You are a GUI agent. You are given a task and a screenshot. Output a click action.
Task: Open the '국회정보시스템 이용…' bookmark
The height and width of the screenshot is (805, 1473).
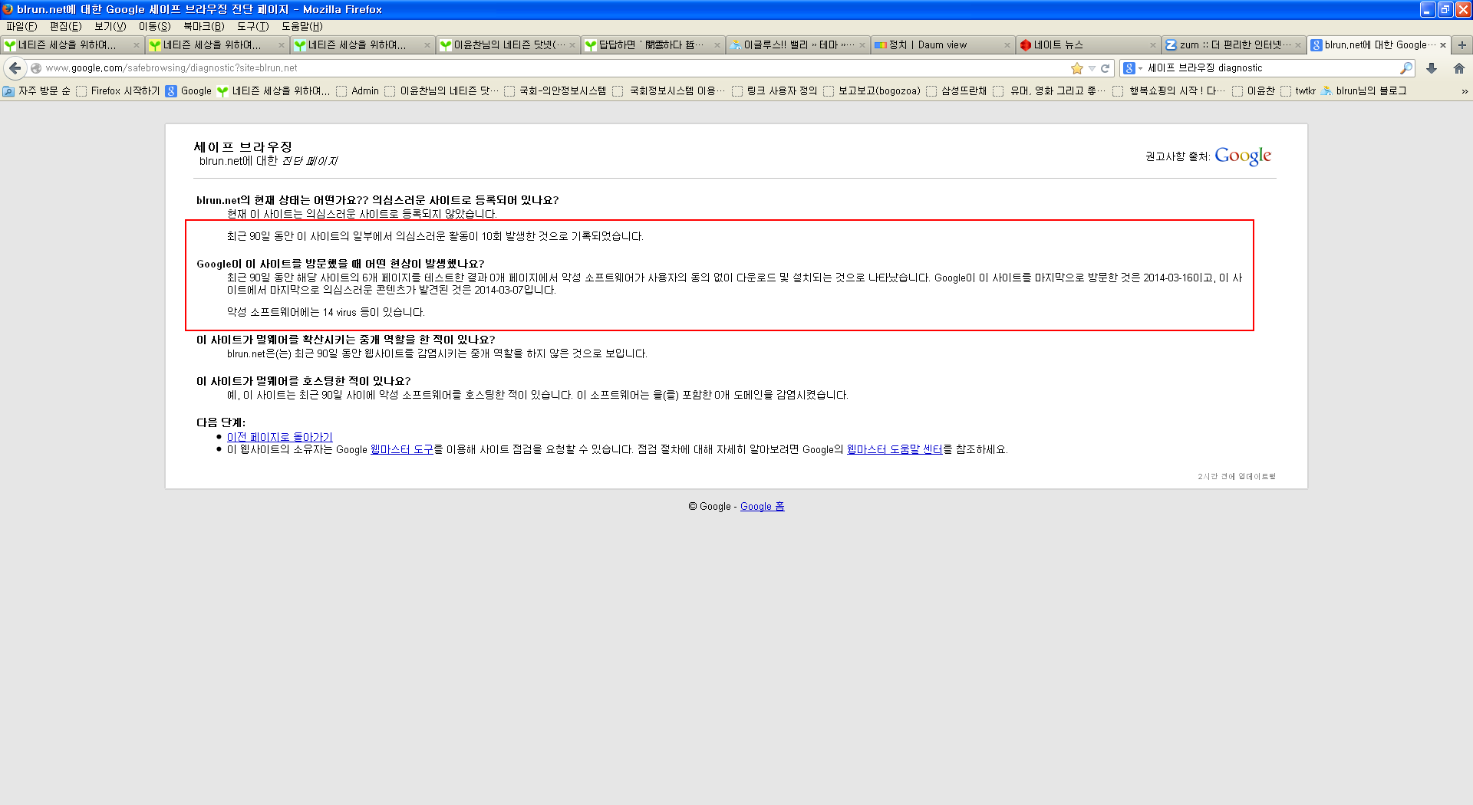[x=670, y=91]
